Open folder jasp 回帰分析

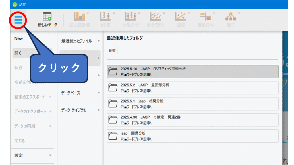pyautogui.click(x=193, y=136)
